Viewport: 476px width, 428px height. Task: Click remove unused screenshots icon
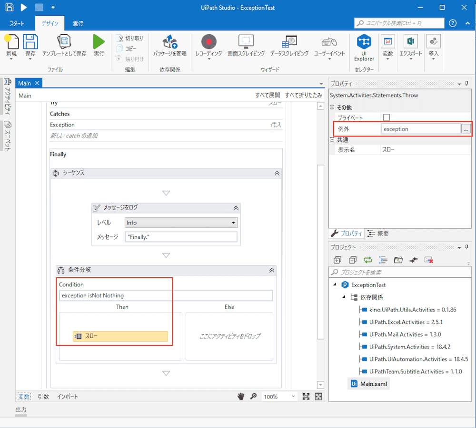pos(429,260)
